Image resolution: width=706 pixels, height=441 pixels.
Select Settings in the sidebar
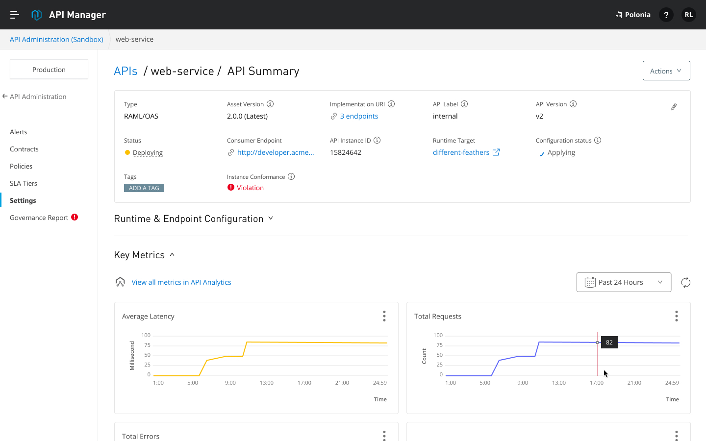pyautogui.click(x=23, y=200)
